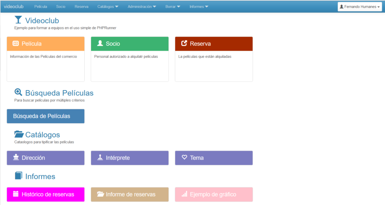Expand the Catálogos dropdown menu
Viewport: 385px width, 205px height.
tap(108, 7)
